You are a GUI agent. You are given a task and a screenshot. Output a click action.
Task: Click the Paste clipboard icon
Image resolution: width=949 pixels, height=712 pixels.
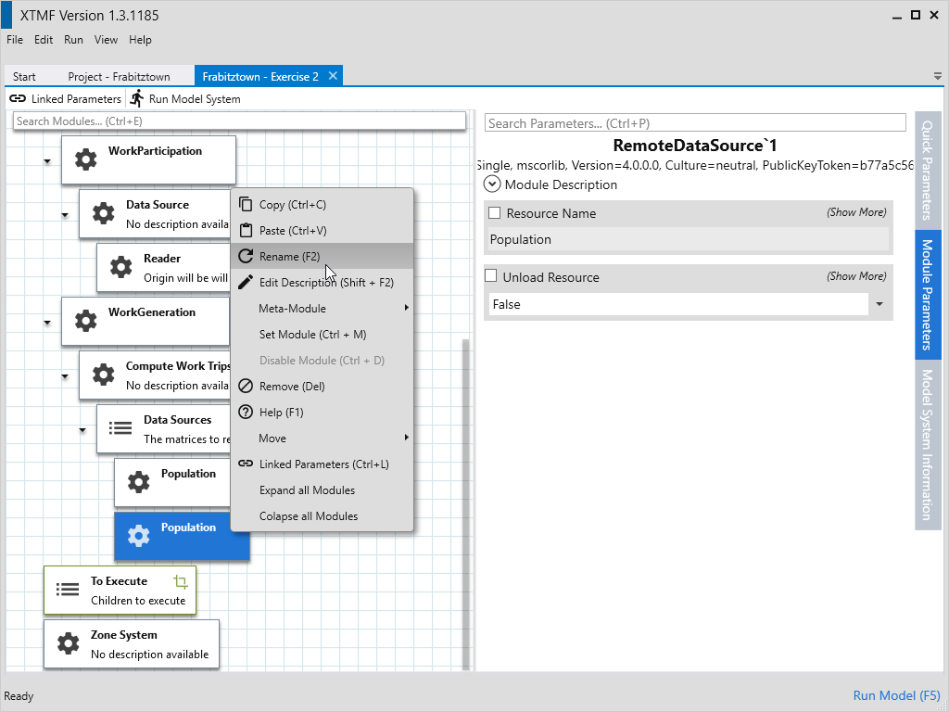246,231
